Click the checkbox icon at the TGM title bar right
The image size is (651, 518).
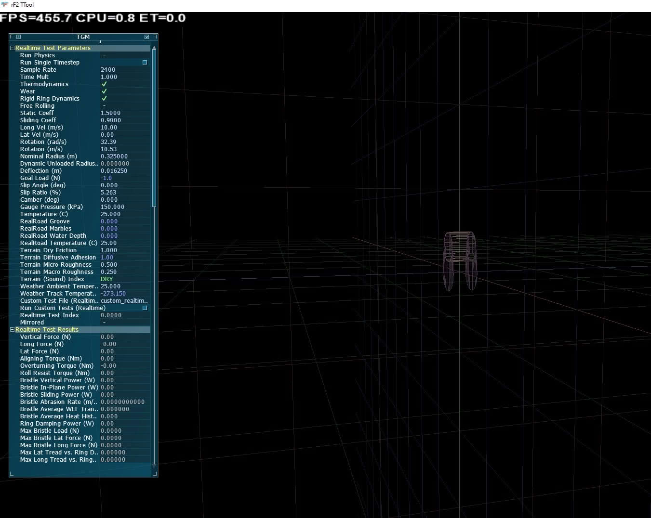click(147, 37)
